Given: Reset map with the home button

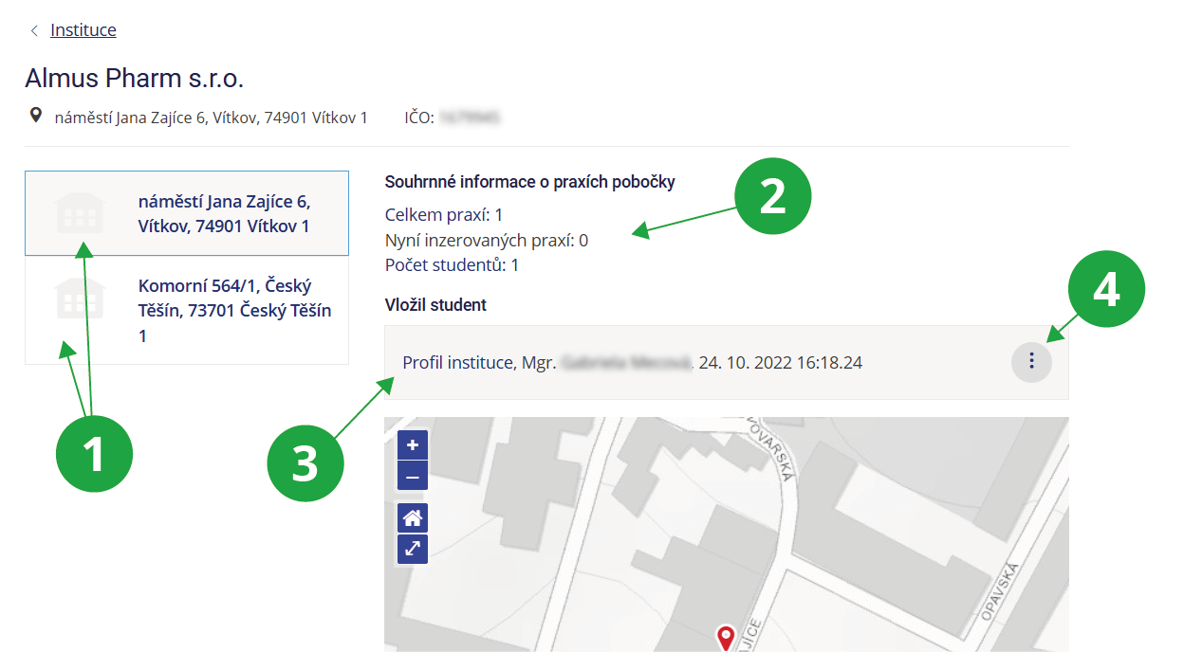Looking at the screenshot, I should (413, 517).
